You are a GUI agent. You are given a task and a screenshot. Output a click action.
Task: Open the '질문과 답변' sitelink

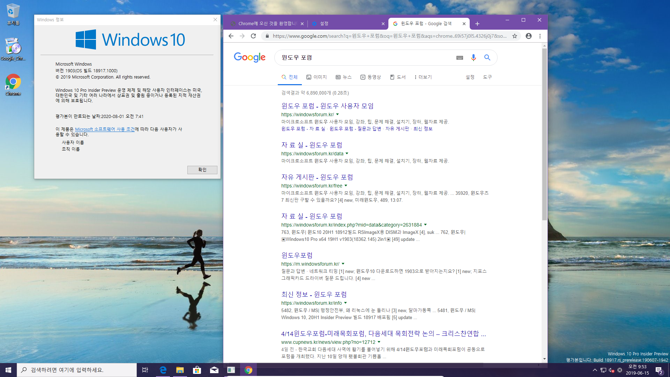click(369, 129)
